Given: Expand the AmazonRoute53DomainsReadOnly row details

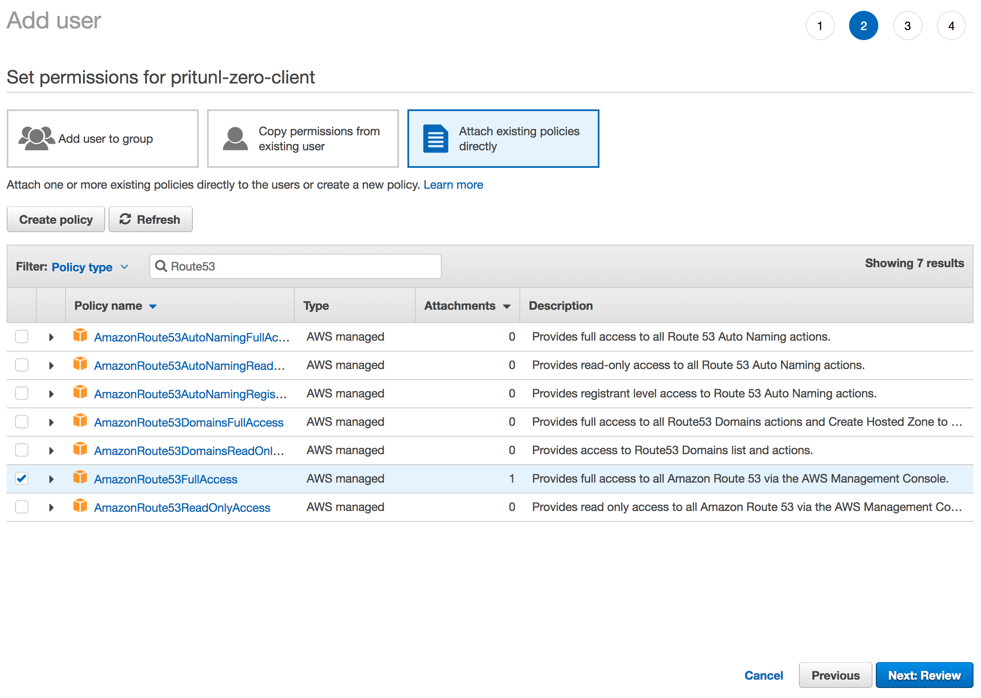Looking at the screenshot, I should point(51,451).
